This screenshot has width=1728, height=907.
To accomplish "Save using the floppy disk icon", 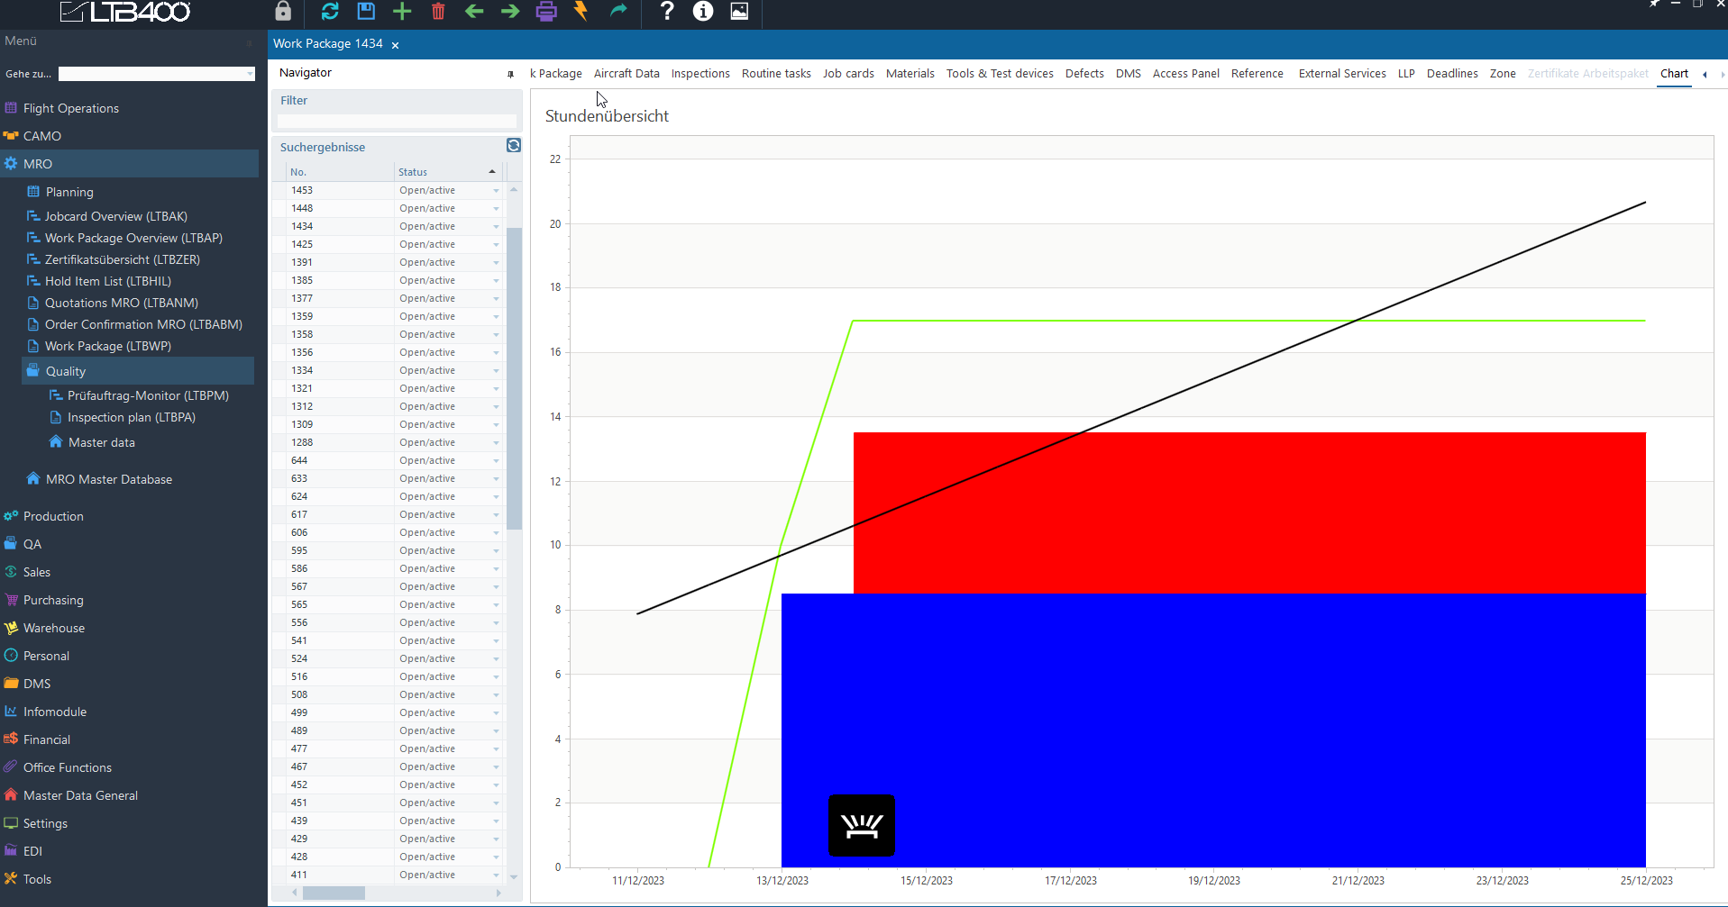I will pyautogui.click(x=366, y=12).
